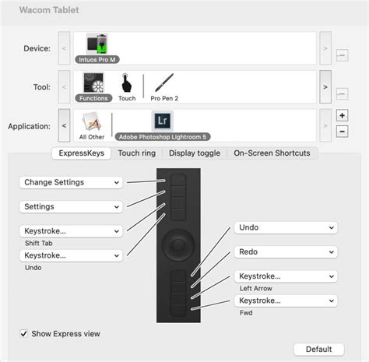Screen dimensions: 369x362
Task: Select the Touch tool icon
Action: (127, 83)
